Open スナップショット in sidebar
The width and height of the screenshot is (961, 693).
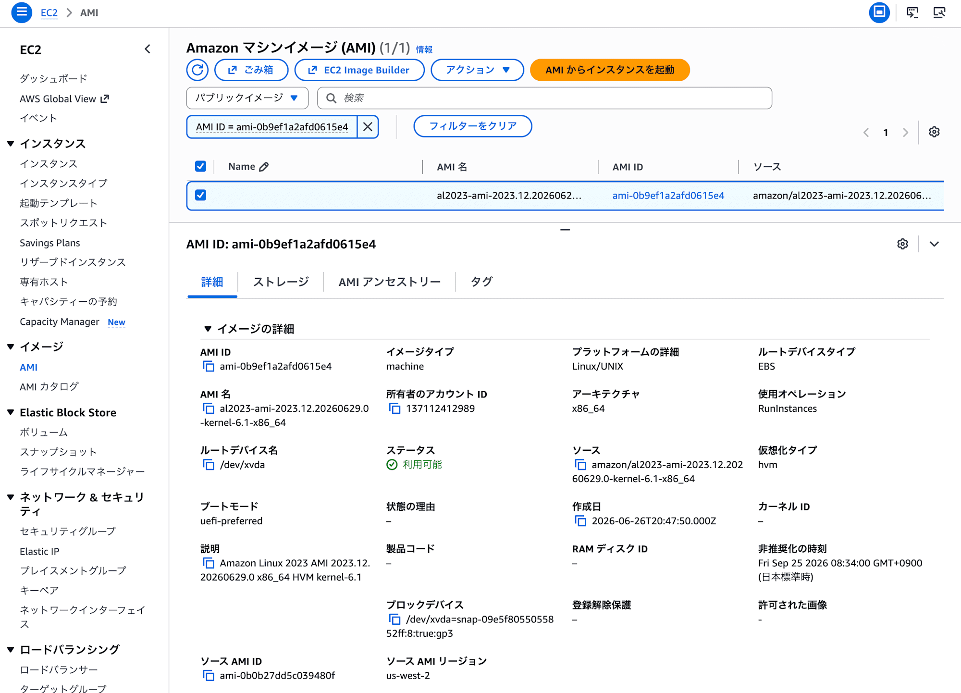click(58, 452)
